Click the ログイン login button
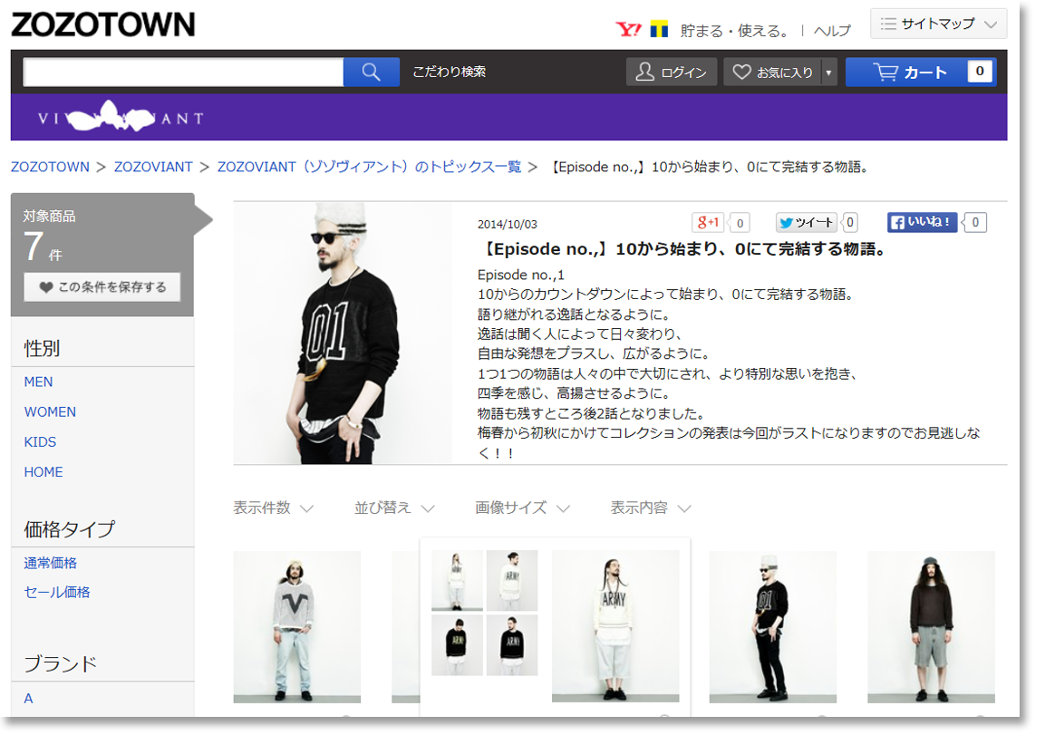 tap(671, 72)
